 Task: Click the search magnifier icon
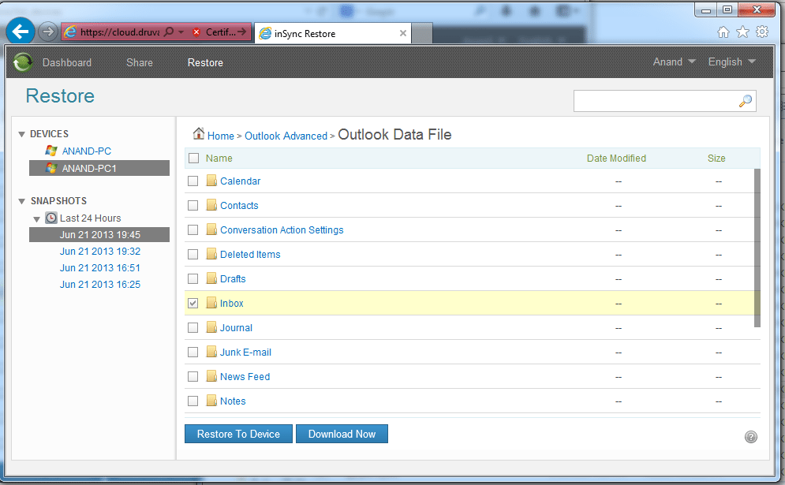(x=745, y=101)
